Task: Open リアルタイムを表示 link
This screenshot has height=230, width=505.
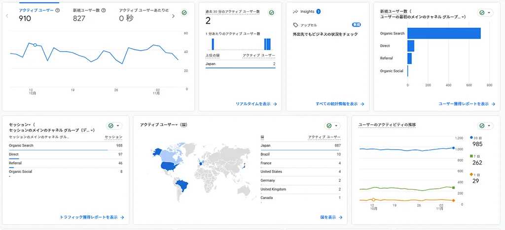Action: click(x=256, y=104)
